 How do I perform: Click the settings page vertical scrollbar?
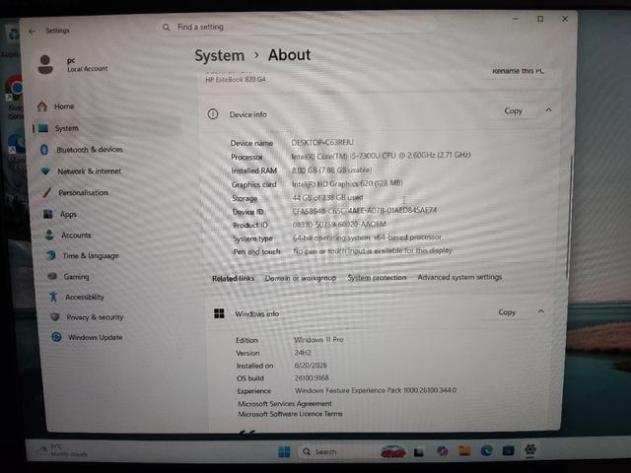pos(569,215)
